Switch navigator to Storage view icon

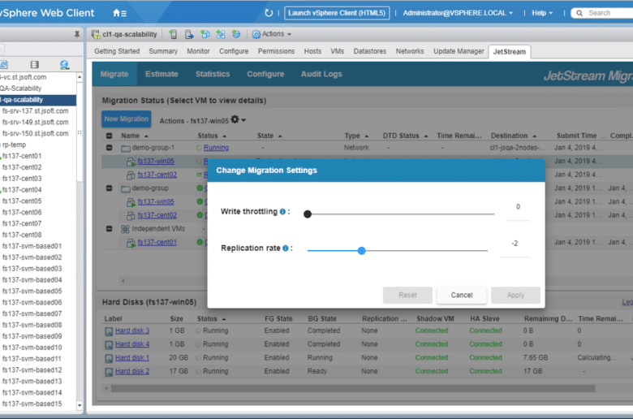point(35,65)
